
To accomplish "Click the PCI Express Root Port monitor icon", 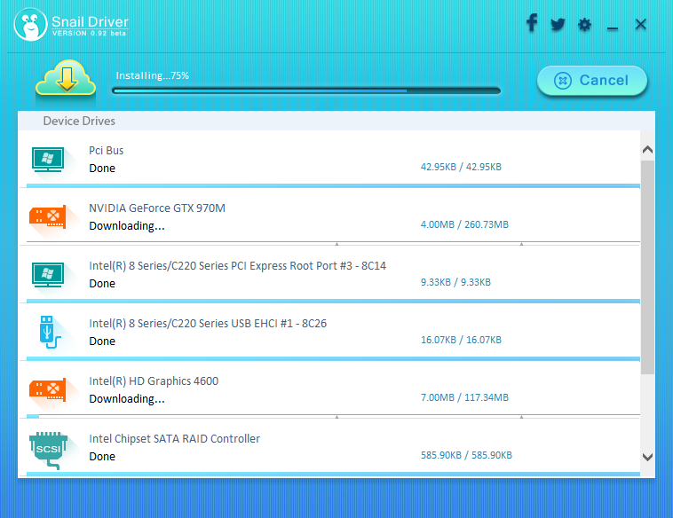I will click(48, 274).
